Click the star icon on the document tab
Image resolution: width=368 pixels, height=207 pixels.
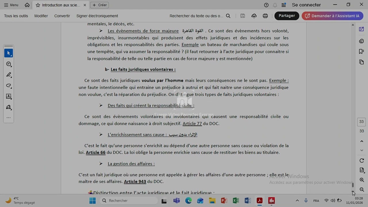pyautogui.click(x=38, y=5)
